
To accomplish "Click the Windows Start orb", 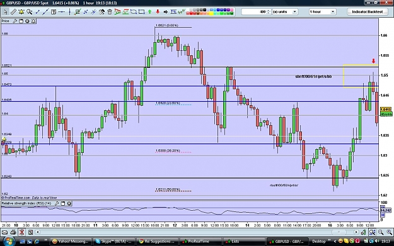I will [9, 241].
